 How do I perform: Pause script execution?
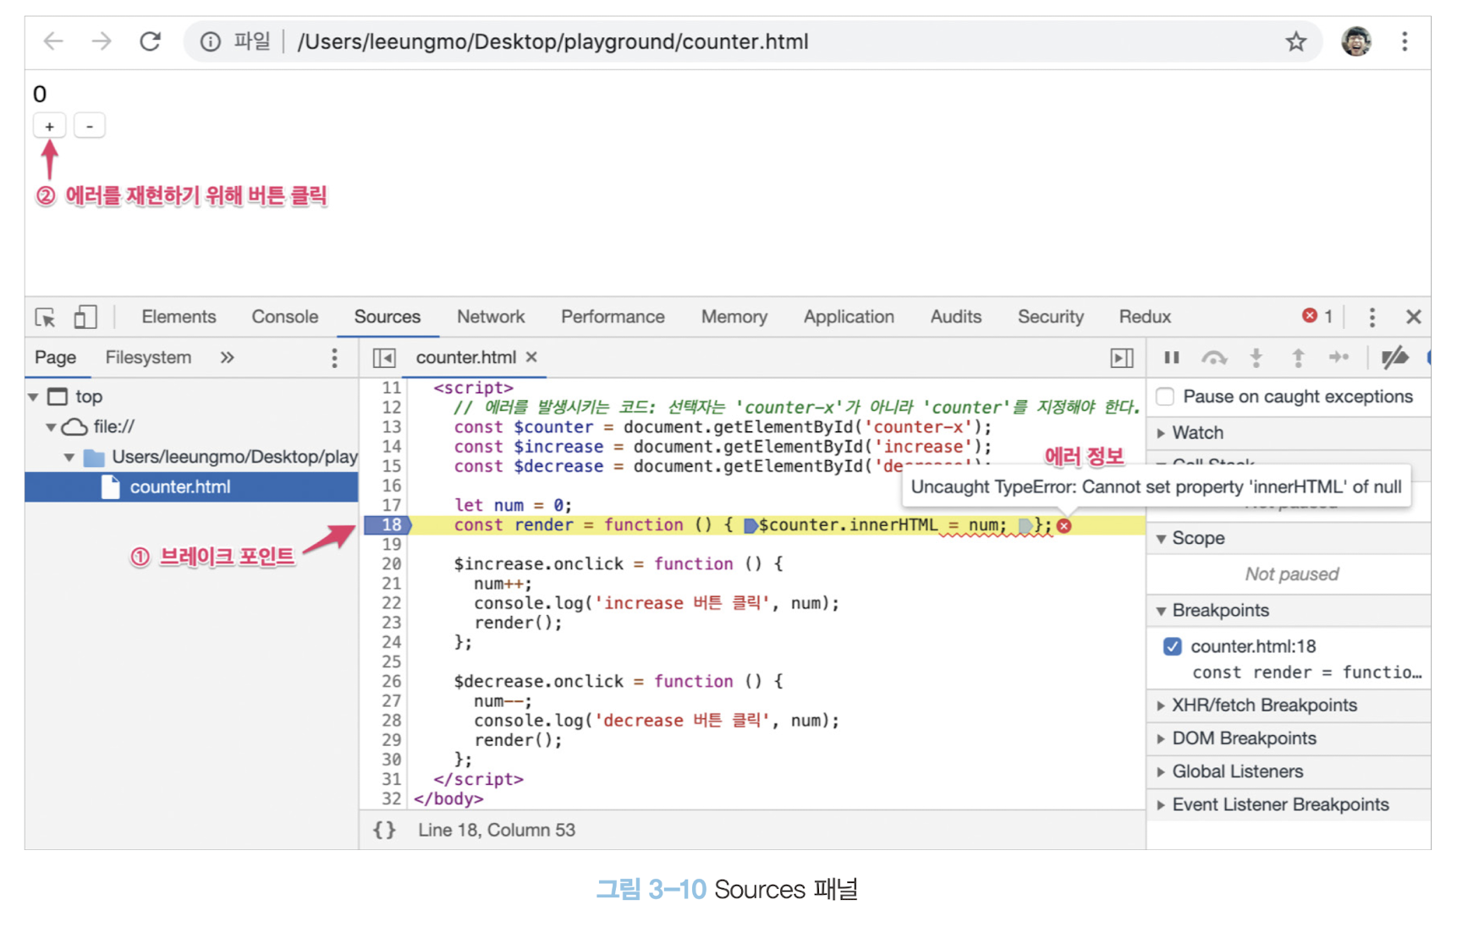(1172, 358)
